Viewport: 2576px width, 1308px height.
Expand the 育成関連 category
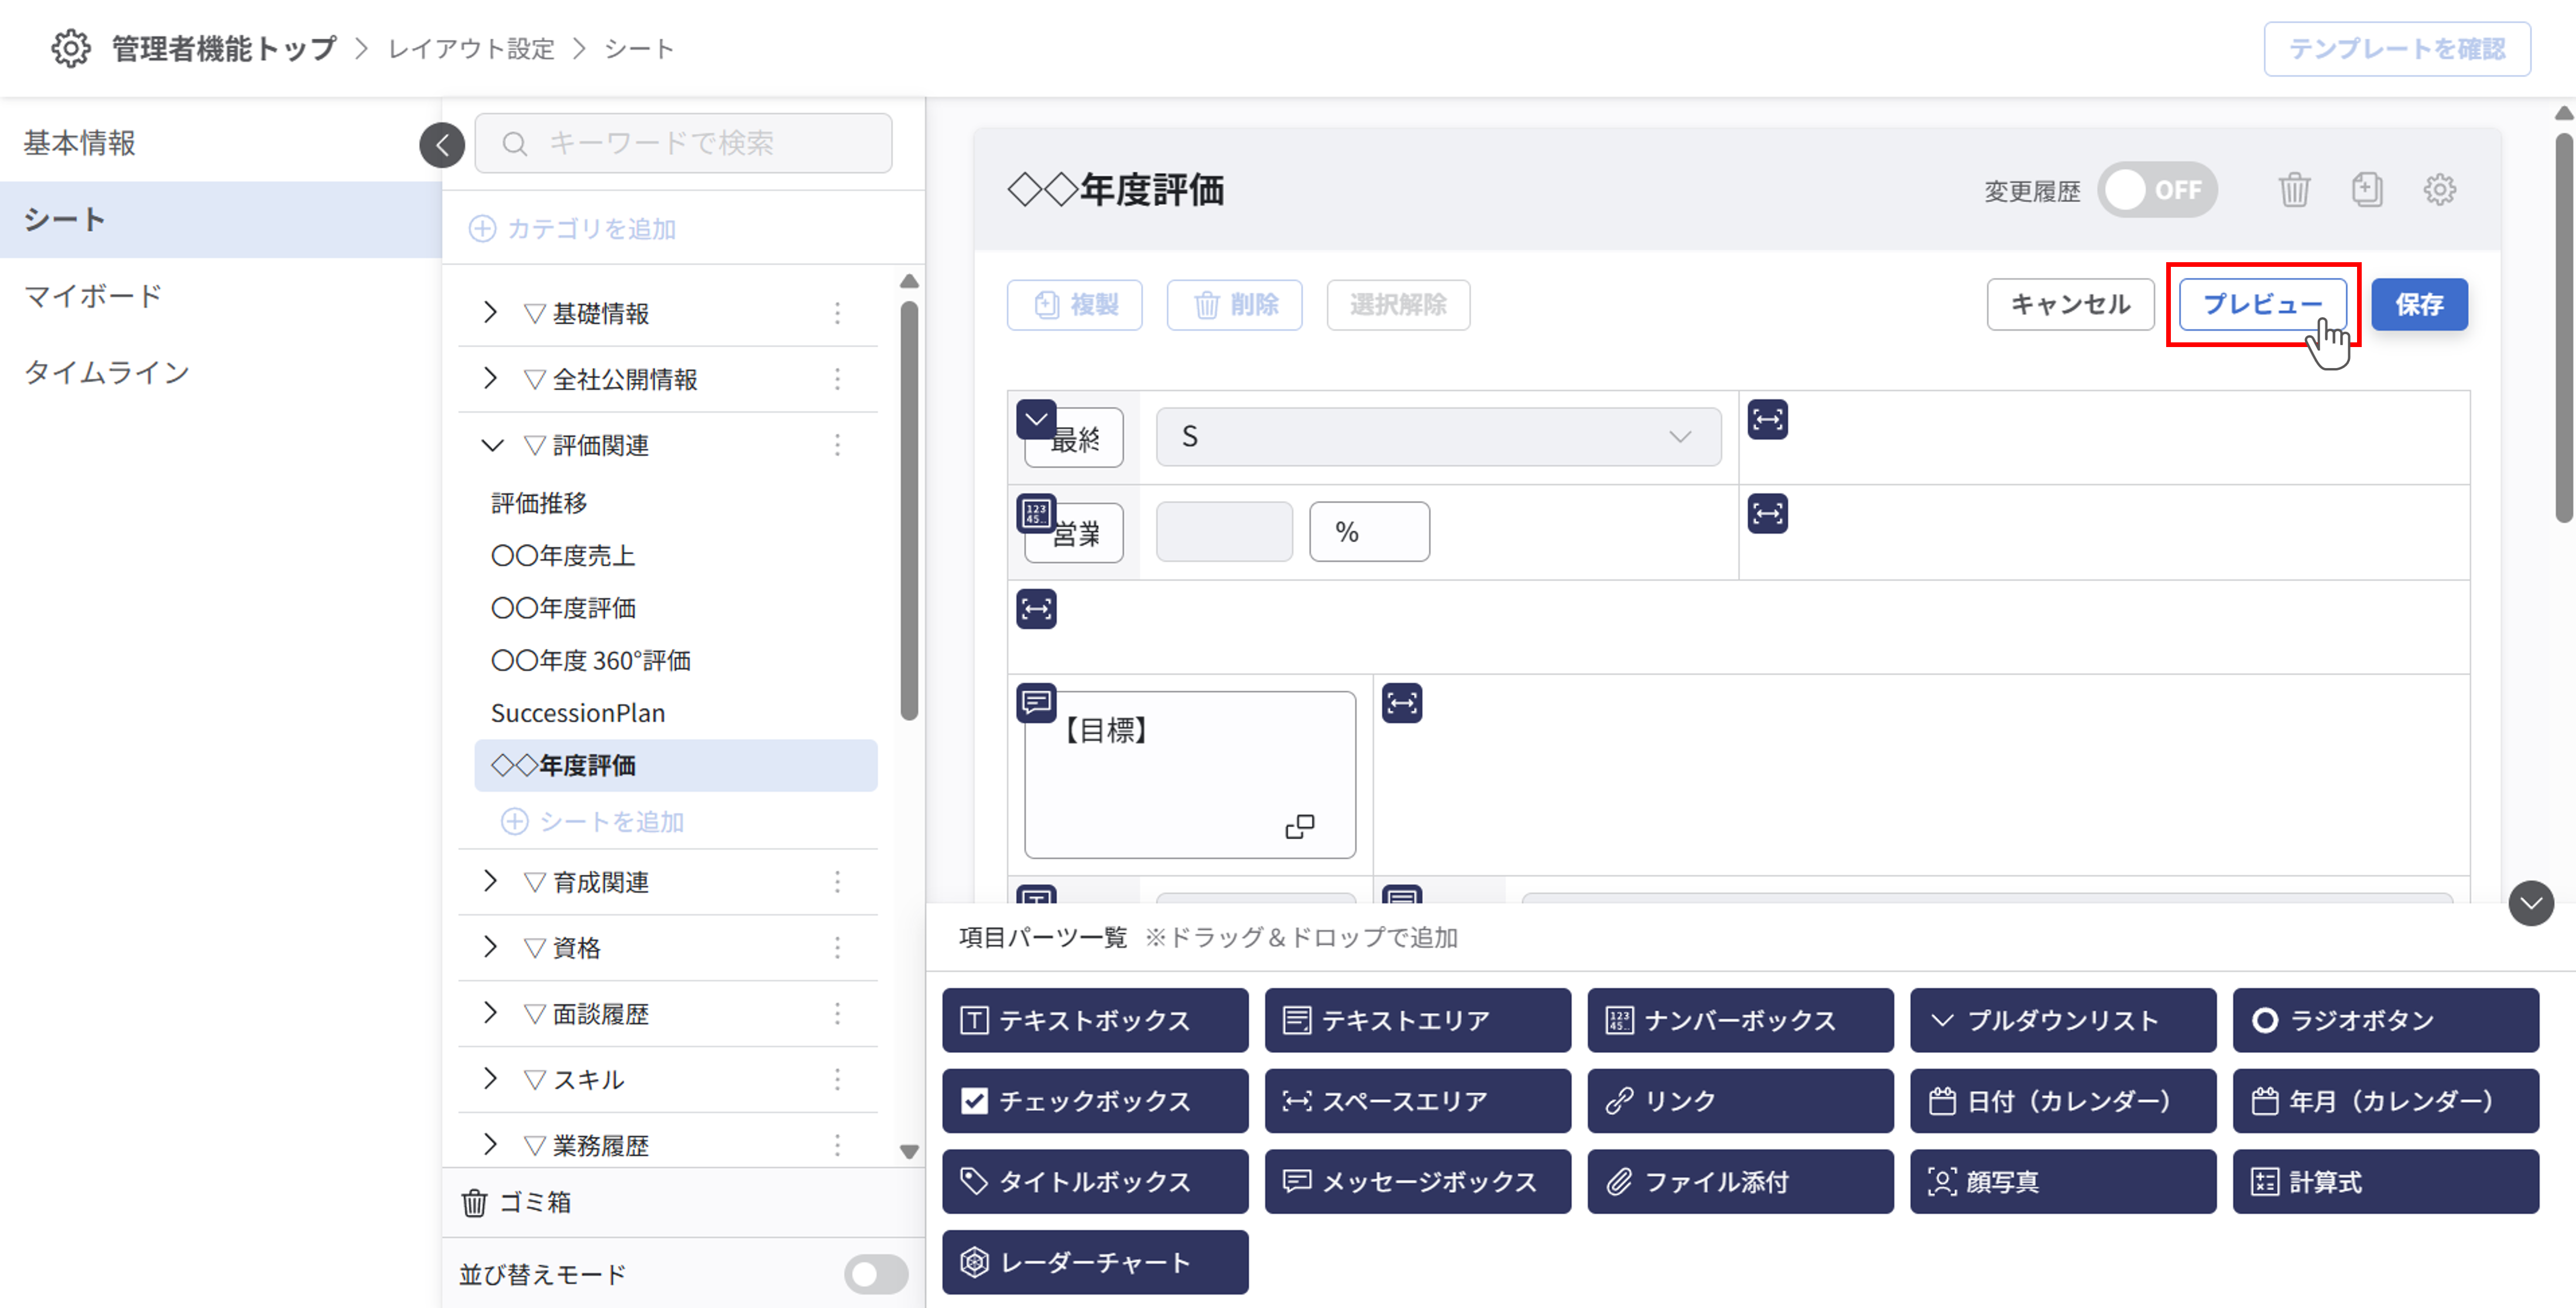[490, 881]
